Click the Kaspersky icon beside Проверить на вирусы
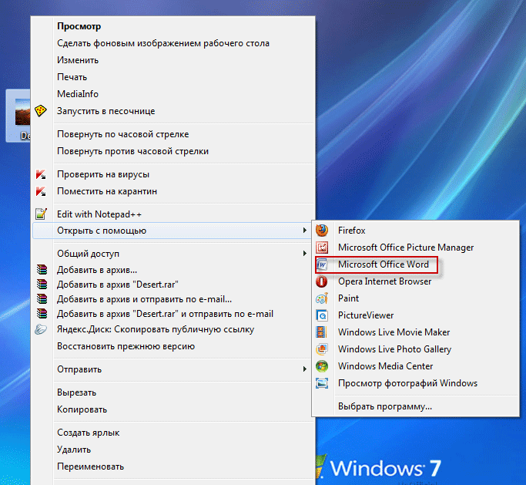 41,174
